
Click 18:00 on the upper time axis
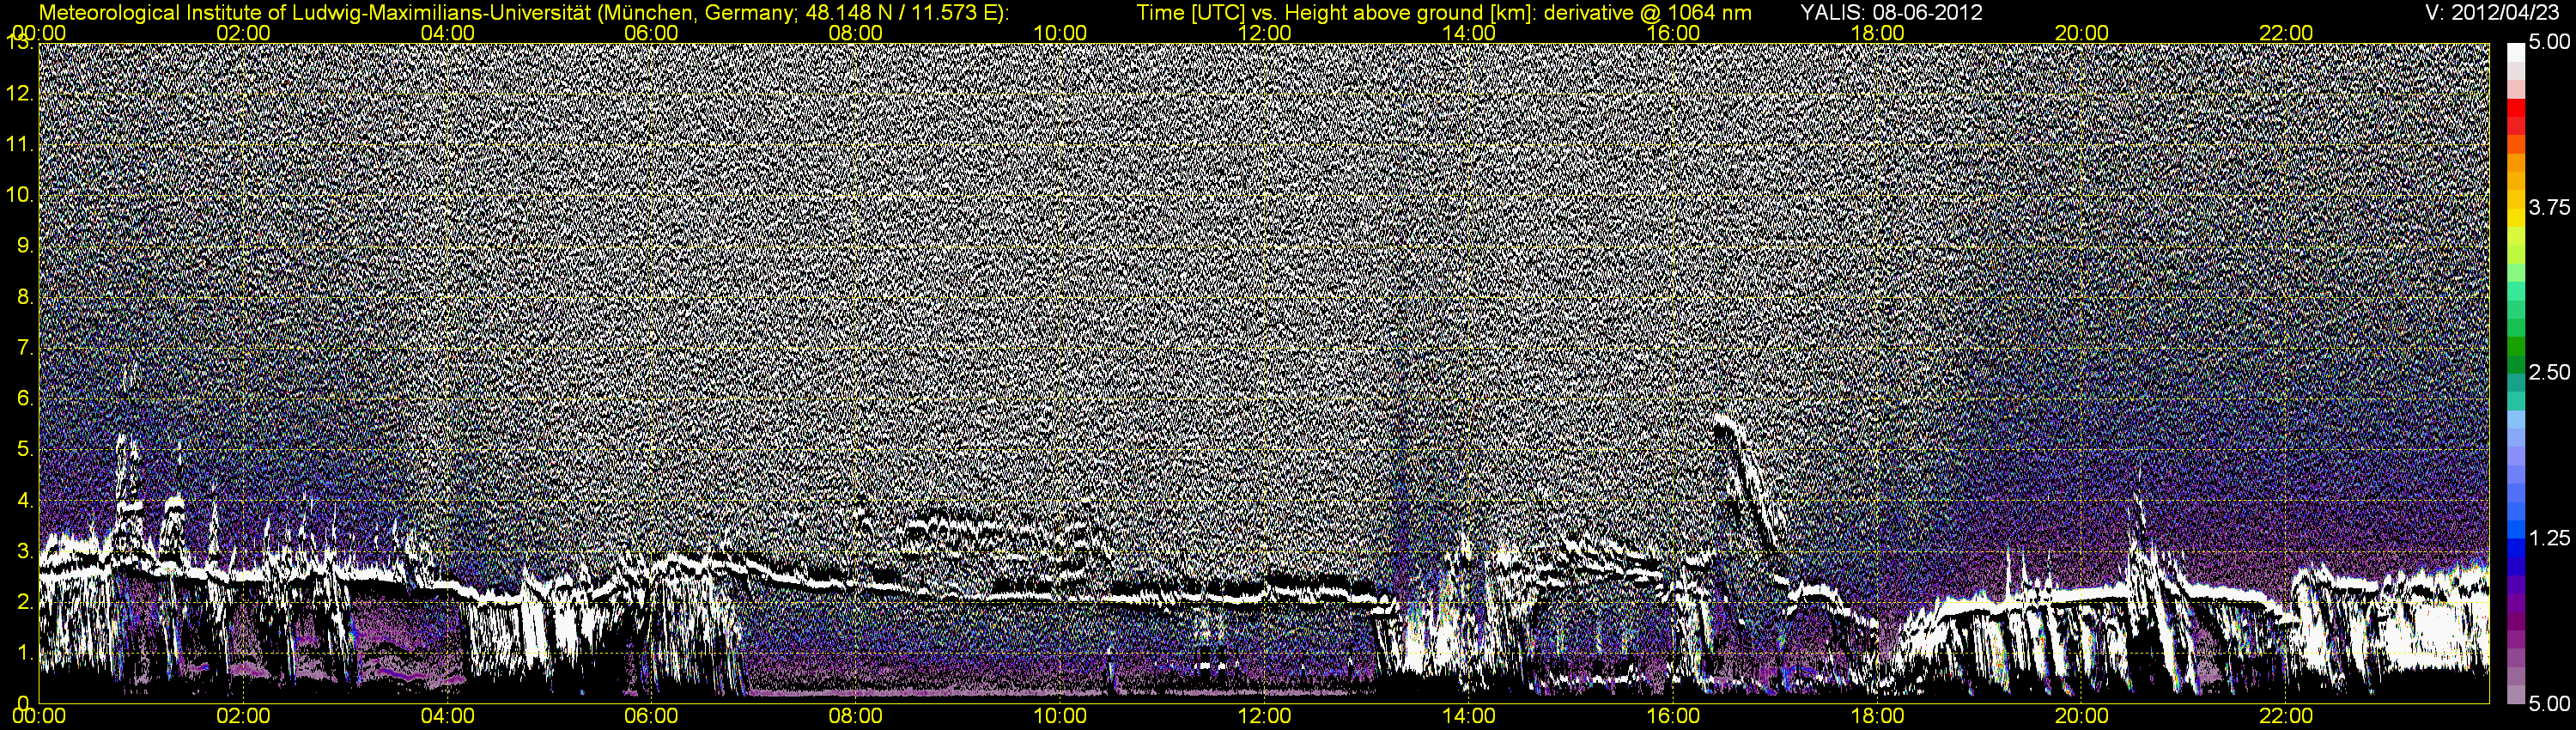tap(1877, 33)
